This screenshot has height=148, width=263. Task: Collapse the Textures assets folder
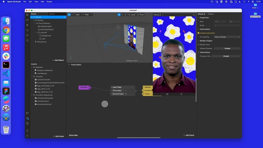(x=32, y=77)
